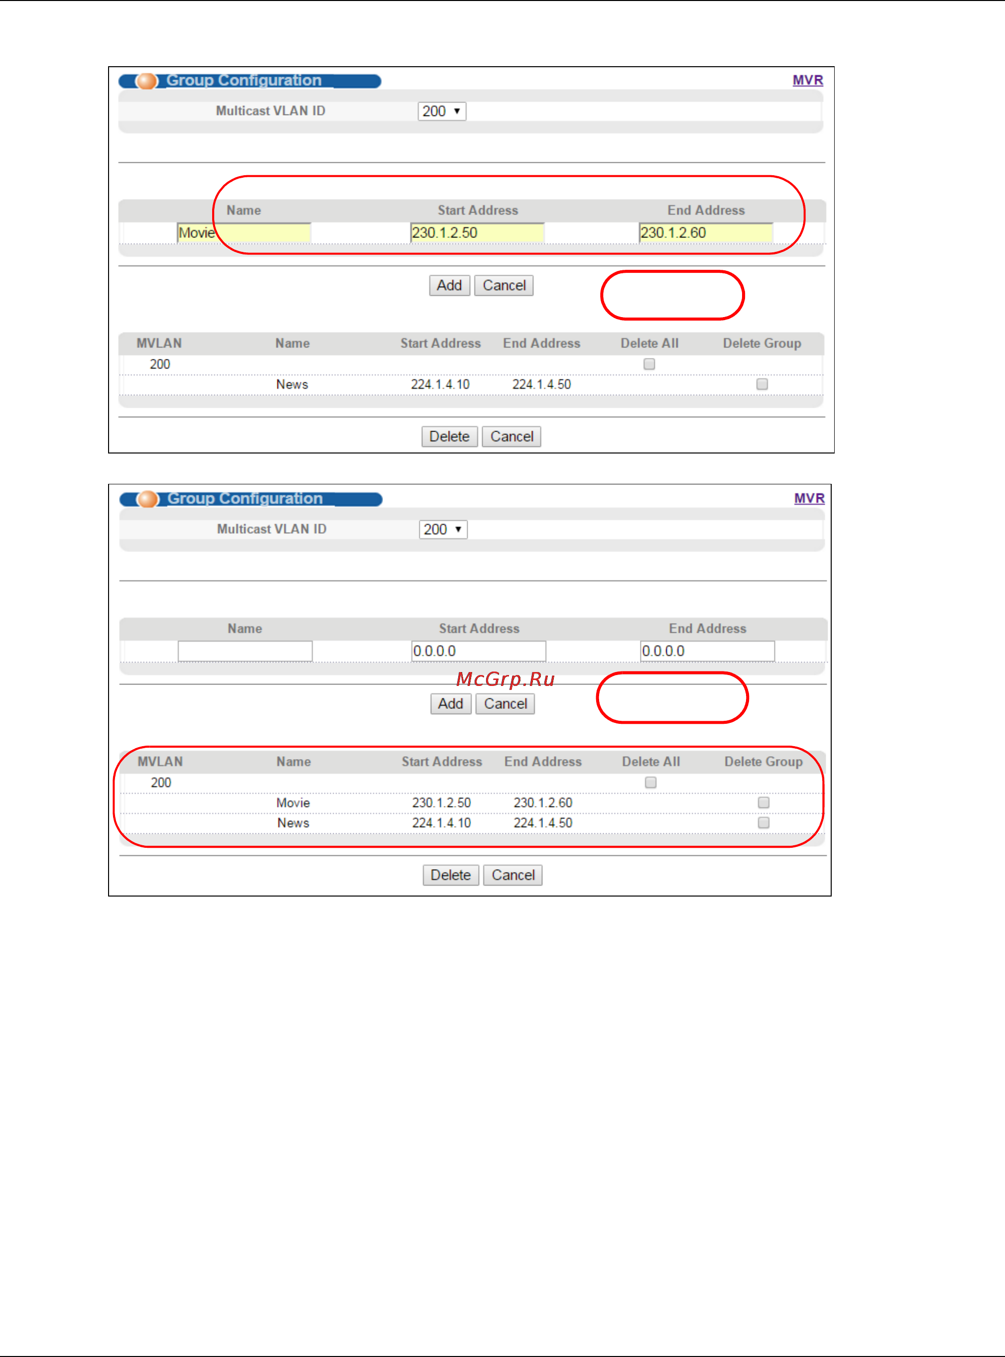Click the Name field containing Movie
This screenshot has width=1005, height=1357.
pos(244,233)
